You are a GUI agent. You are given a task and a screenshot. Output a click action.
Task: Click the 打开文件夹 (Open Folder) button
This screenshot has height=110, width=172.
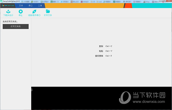click(16, 27)
